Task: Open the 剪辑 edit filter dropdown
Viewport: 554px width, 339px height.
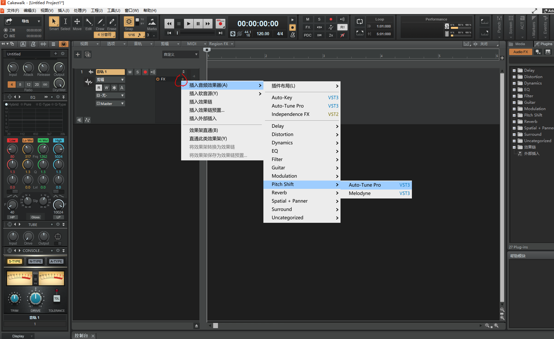Action: 110,80
